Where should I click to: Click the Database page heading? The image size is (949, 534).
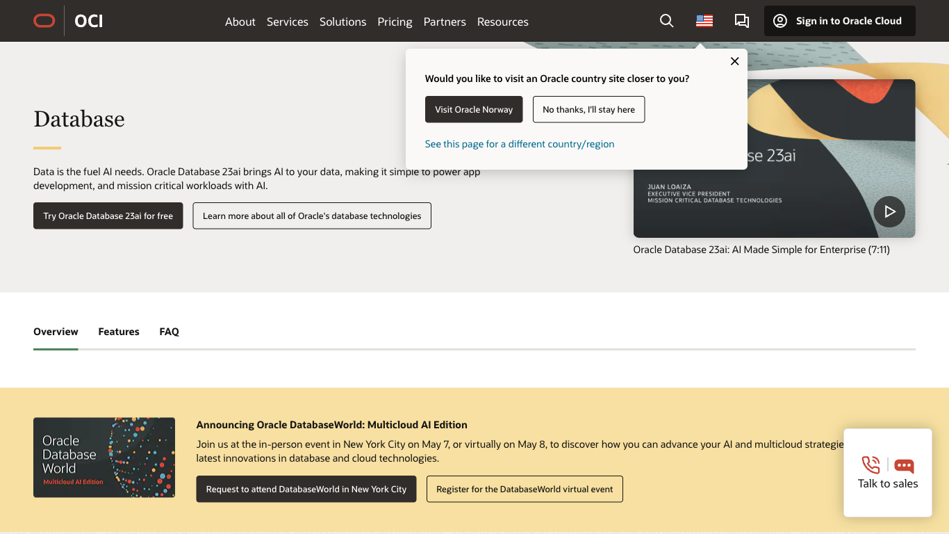79,119
